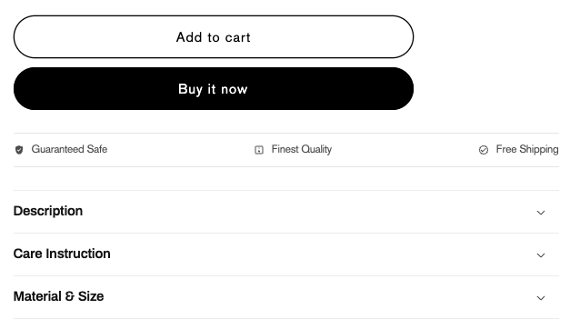580x329 pixels.
Task: Click the Guaranteed Safe shield icon
Action: pos(19,150)
